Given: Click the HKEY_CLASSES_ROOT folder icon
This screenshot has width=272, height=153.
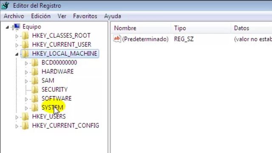Looking at the screenshot, I should (25, 36).
